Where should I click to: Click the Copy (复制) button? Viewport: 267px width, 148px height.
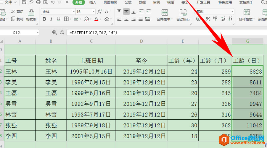tap(17, 19)
